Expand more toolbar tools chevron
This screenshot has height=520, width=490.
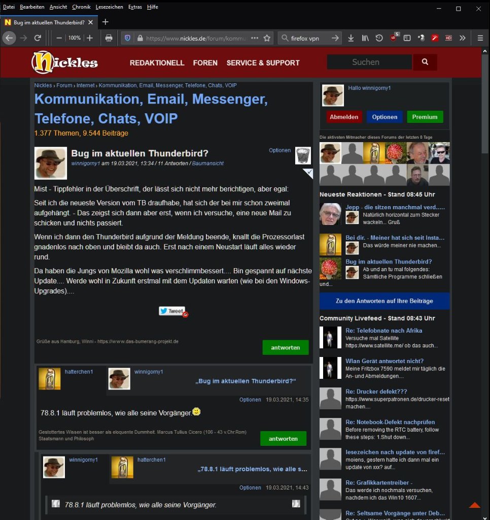[x=463, y=38]
